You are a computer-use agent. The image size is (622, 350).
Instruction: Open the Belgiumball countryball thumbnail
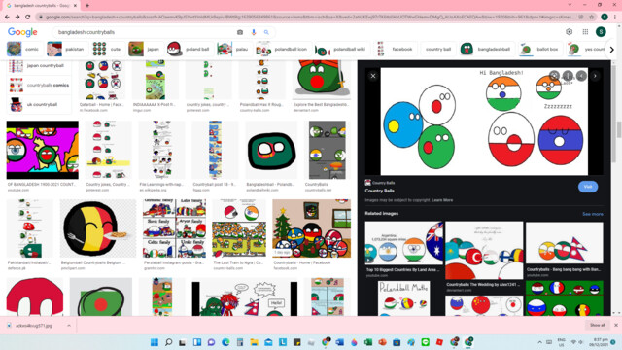97,228
